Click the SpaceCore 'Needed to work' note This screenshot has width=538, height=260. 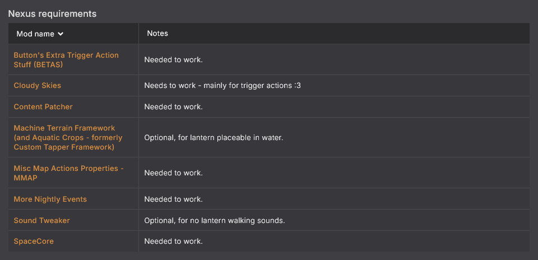point(173,241)
